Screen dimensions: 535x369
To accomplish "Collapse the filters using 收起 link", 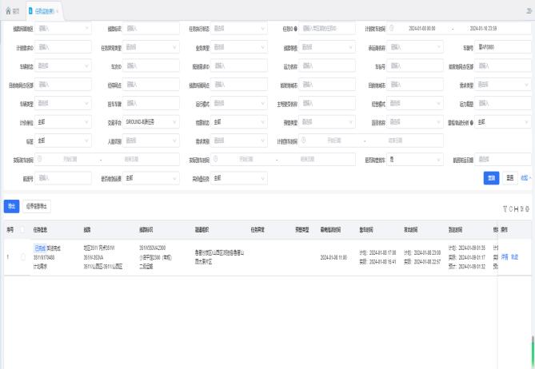I will pyautogui.click(x=524, y=177).
